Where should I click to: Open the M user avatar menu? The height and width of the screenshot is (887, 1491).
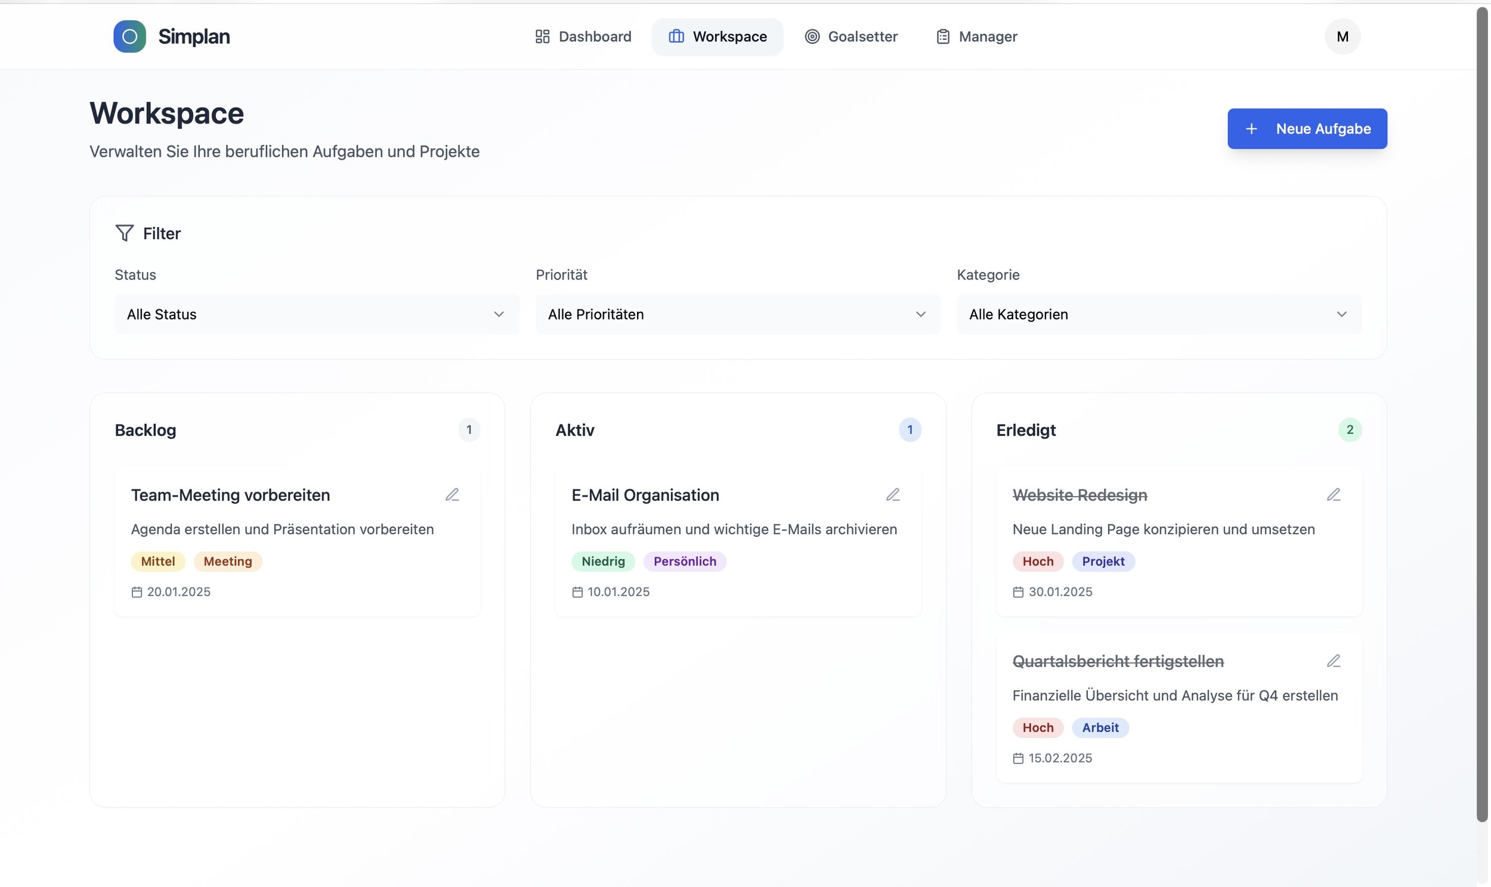pyautogui.click(x=1342, y=36)
